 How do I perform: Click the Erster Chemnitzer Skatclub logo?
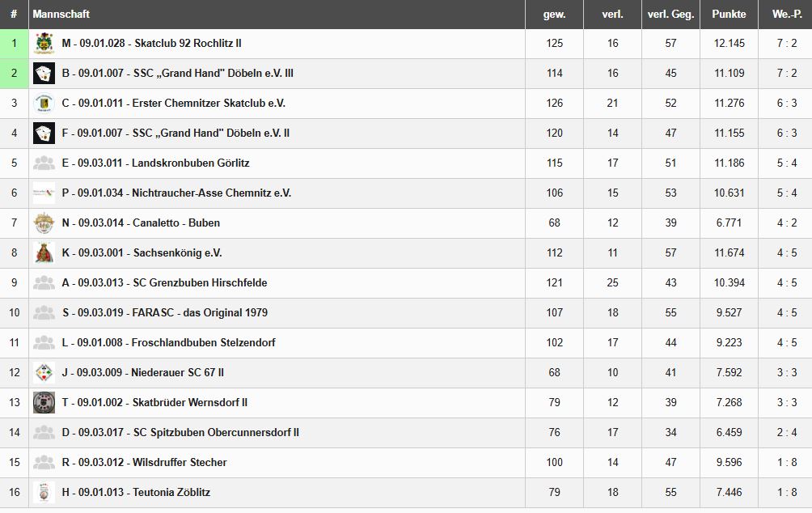pyautogui.click(x=44, y=104)
